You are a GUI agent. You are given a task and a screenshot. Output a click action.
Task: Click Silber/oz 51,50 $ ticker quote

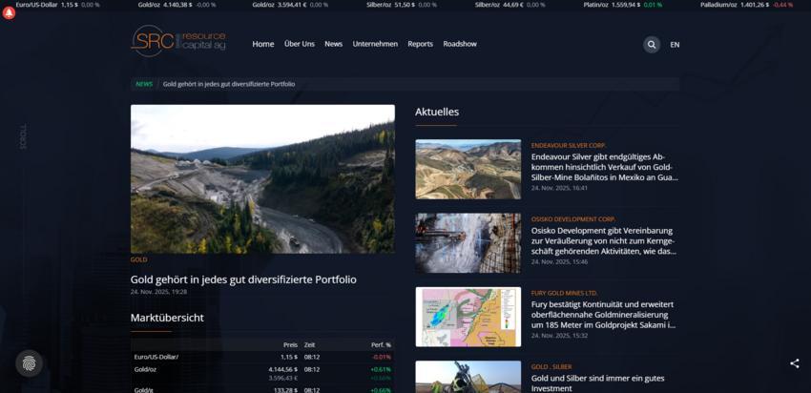click(x=402, y=5)
